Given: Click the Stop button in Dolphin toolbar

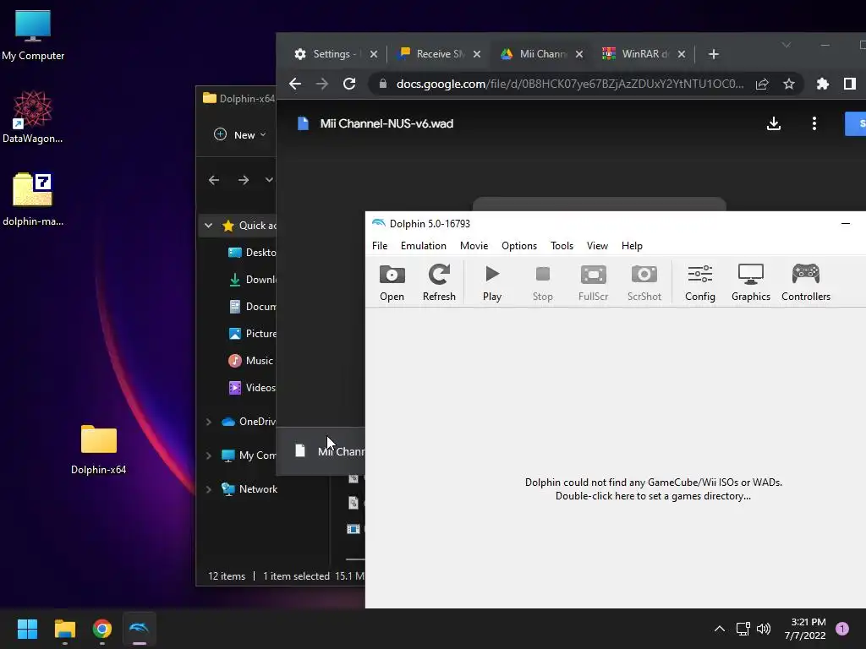Looking at the screenshot, I should (x=542, y=282).
